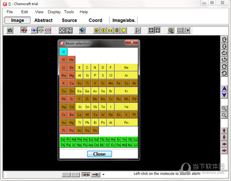231x181 pixels.
Task: Select the Mg element cell
Action: [72, 75]
